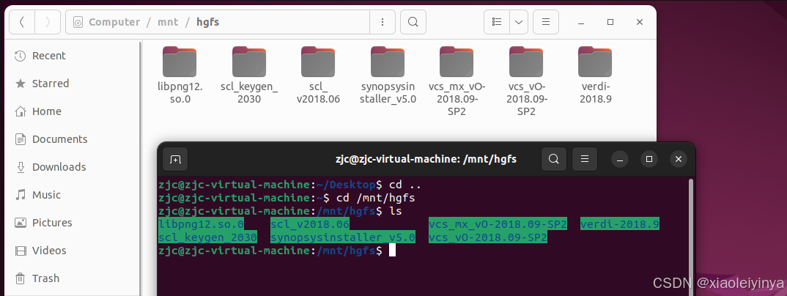This screenshot has height=296, width=787.
Task: Open the path bar three-dot menu
Action: 383,22
